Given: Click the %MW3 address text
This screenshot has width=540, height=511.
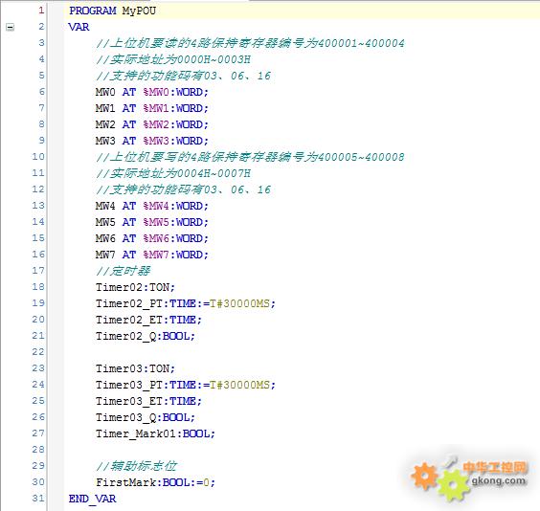Looking at the screenshot, I should tap(156, 141).
